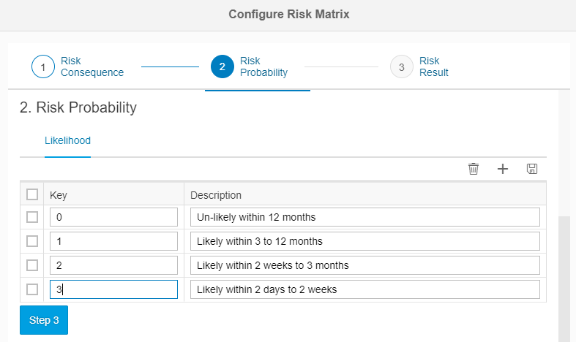The height and width of the screenshot is (342, 576).
Task: Toggle the select-all header checkbox
Action: (x=32, y=194)
